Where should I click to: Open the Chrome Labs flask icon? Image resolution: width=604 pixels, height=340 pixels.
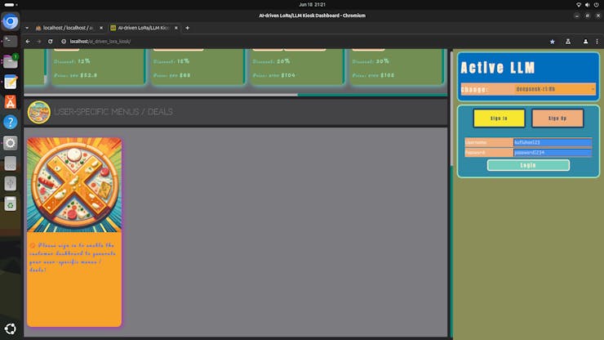click(x=568, y=42)
